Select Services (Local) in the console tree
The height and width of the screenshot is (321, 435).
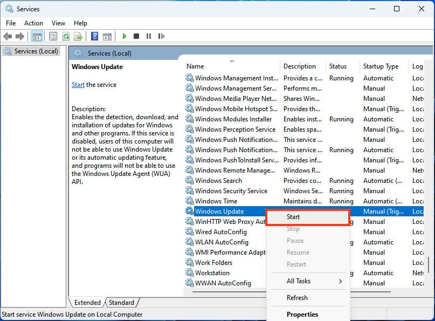coord(31,51)
